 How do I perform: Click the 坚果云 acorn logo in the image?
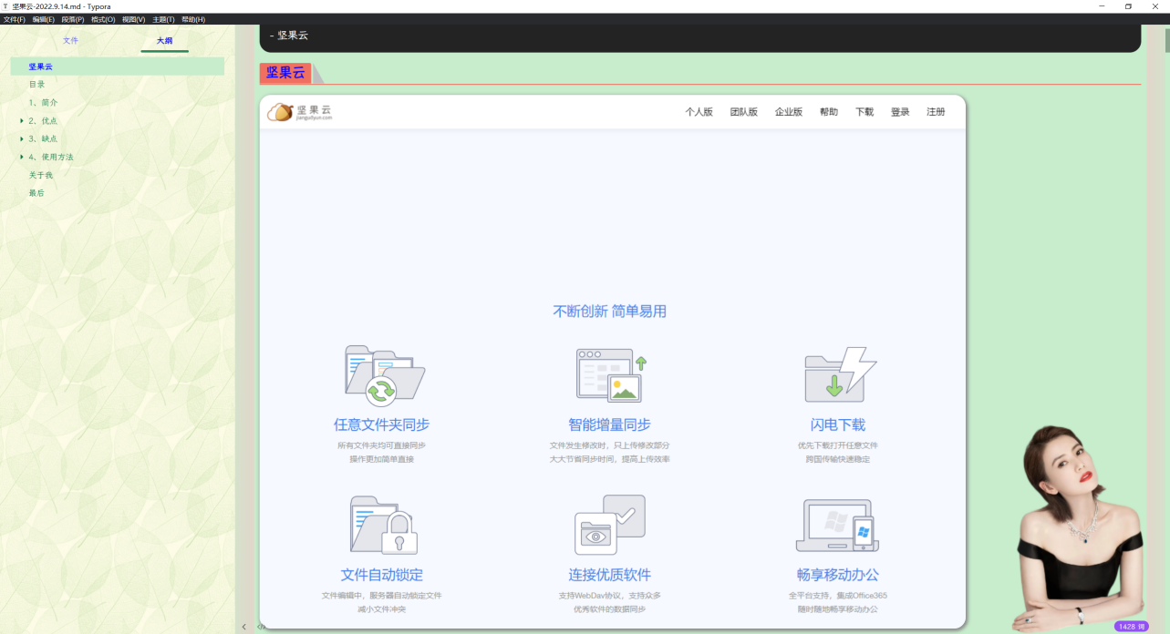point(299,112)
